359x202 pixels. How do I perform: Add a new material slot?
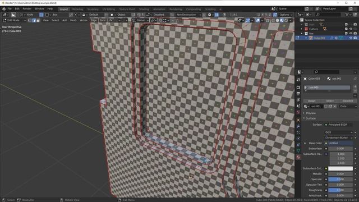355,86
